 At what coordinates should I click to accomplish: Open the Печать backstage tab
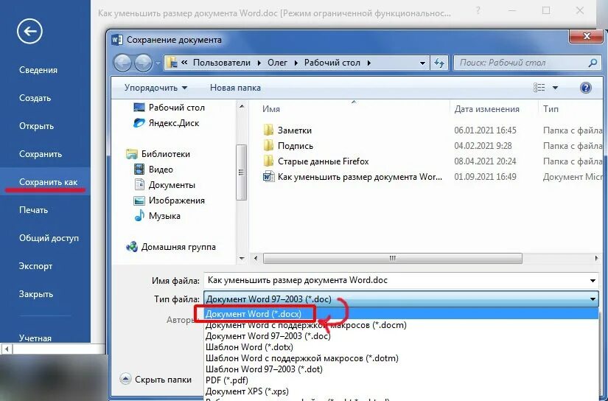click(x=33, y=210)
